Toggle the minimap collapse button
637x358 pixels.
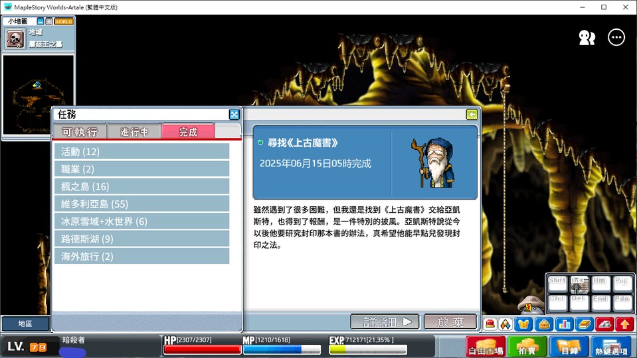click(x=41, y=21)
